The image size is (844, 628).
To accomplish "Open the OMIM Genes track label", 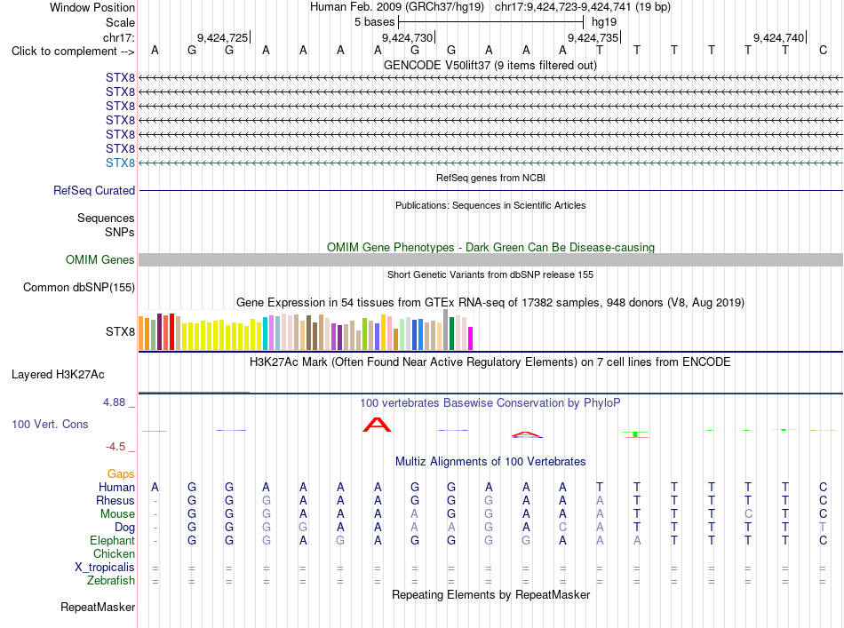I will click(100, 260).
